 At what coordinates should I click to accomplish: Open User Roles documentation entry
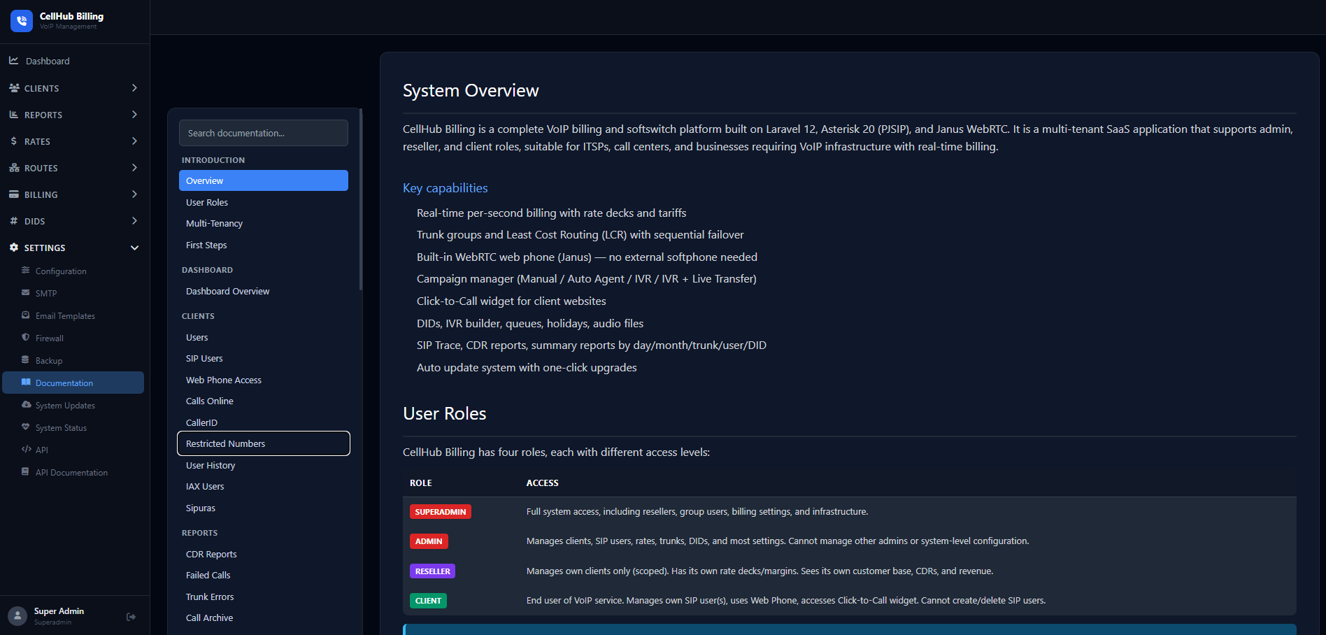click(x=264, y=202)
